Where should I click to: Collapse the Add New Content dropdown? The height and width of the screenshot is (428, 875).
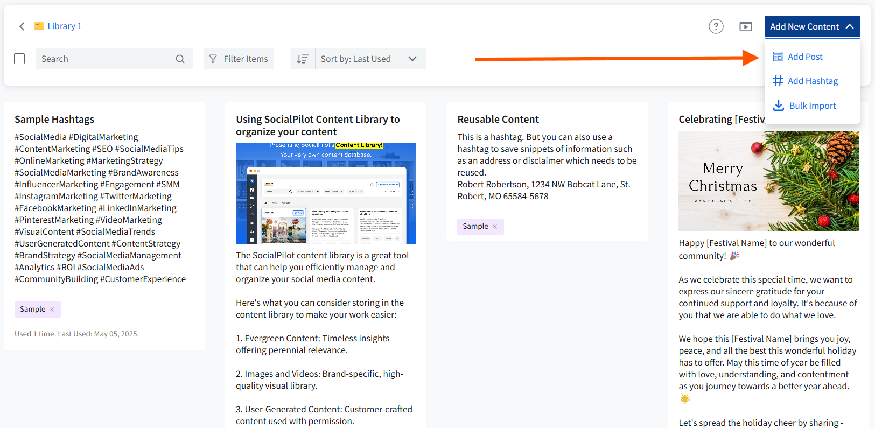(x=812, y=26)
